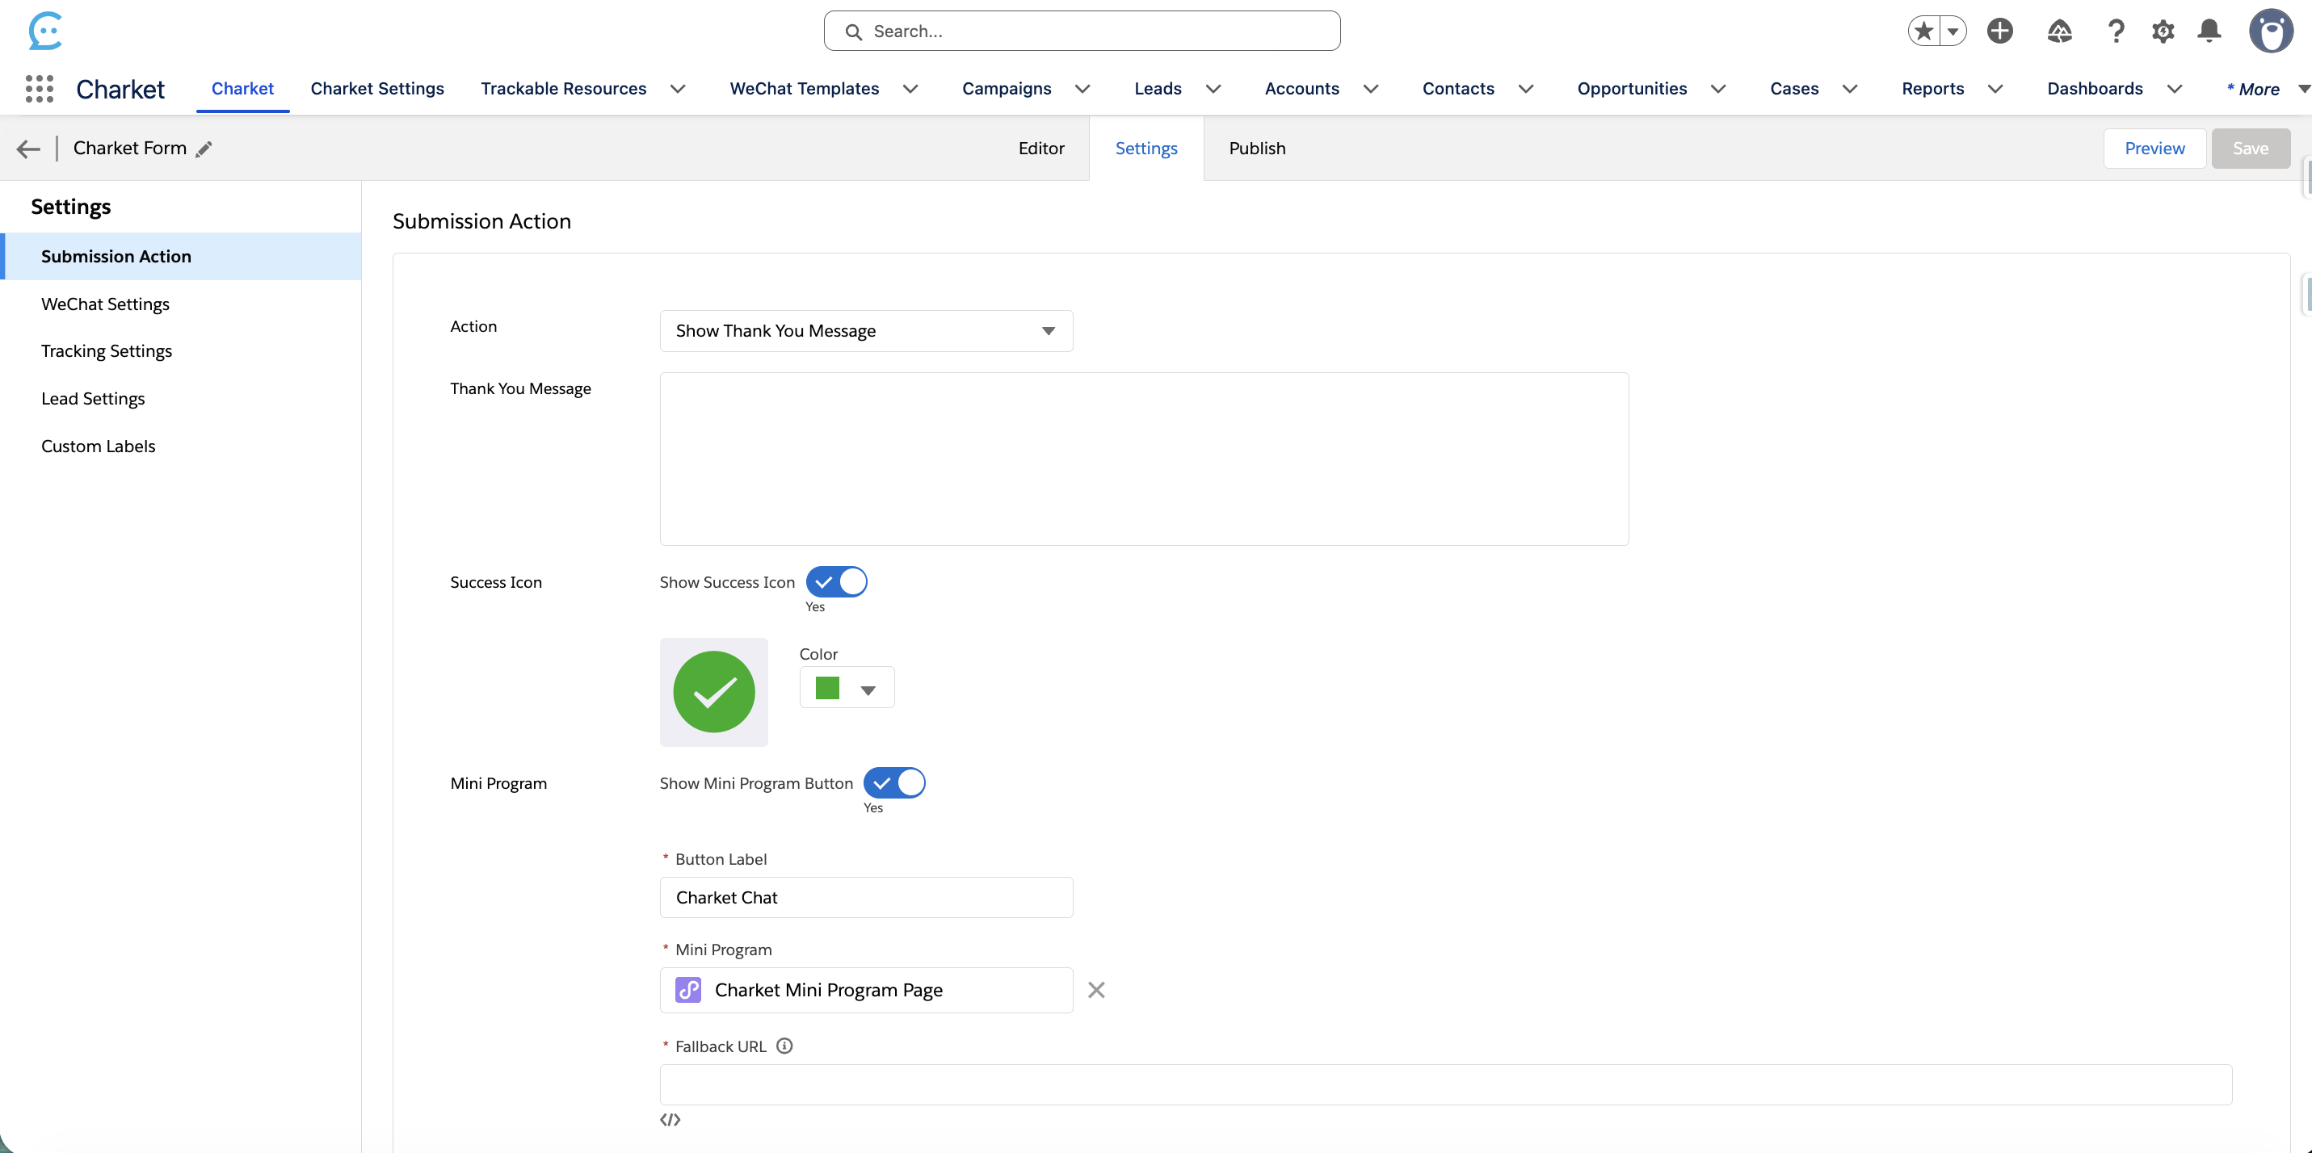The width and height of the screenshot is (2312, 1153).
Task: Select WeChat Settings in sidebar
Action: coord(181,304)
